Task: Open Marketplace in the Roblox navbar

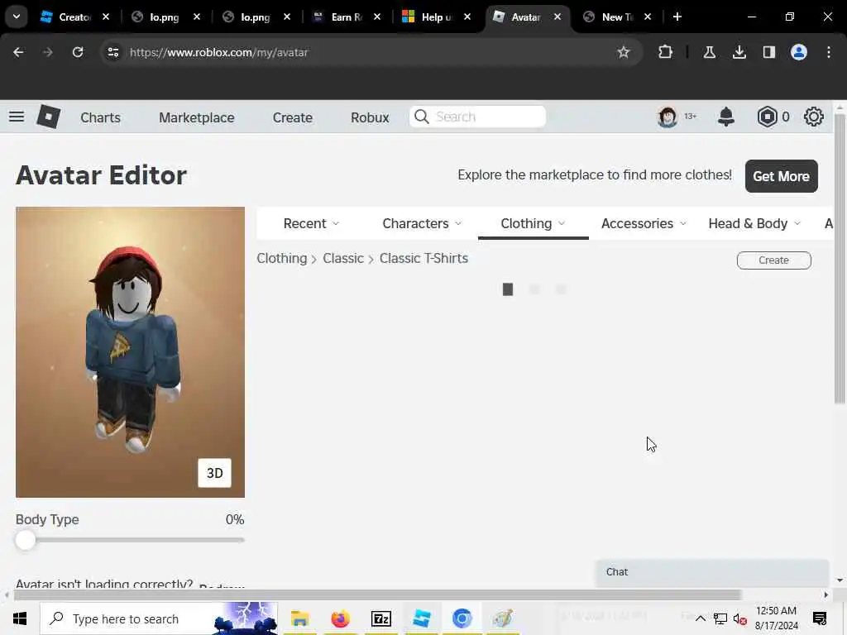Action: coord(197,117)
